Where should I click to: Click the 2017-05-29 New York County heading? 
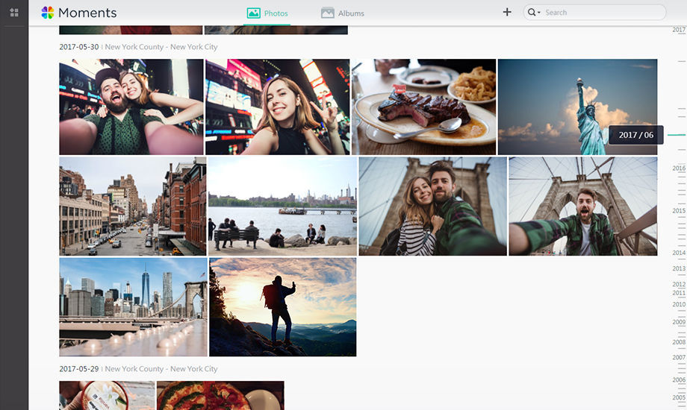(x=161, y=369)
